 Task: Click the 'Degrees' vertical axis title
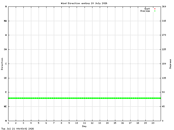170,64
